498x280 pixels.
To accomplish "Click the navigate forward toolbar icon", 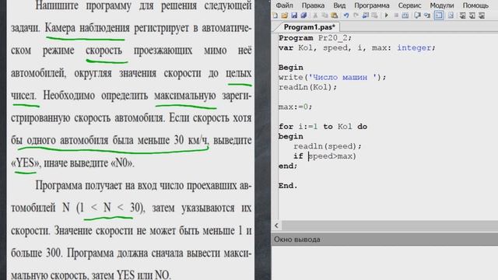I will click(x=374, y=16).
